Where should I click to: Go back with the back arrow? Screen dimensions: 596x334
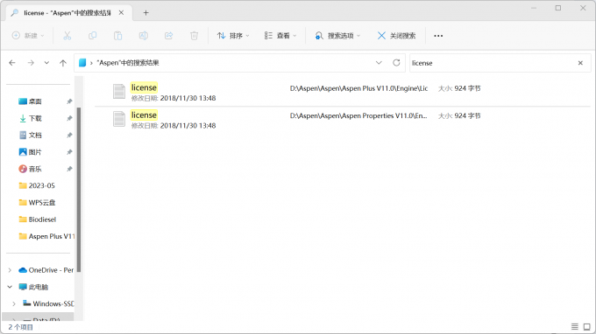point(12,63)
